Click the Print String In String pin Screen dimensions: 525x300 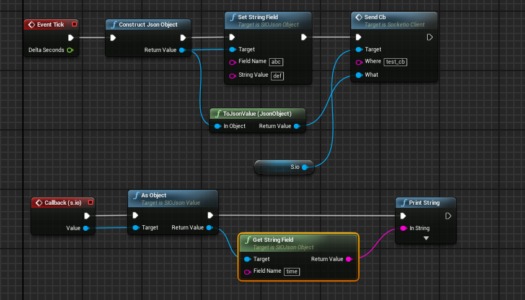tap(404, 228)
